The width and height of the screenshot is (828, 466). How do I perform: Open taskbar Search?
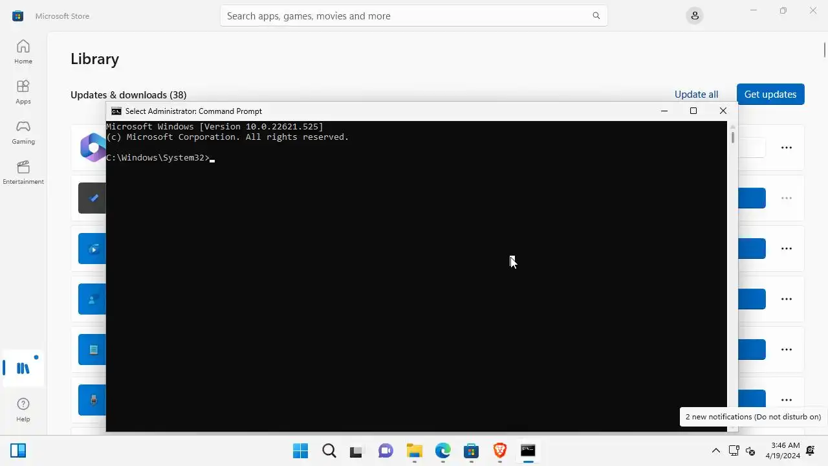click(x=329, y=450)
